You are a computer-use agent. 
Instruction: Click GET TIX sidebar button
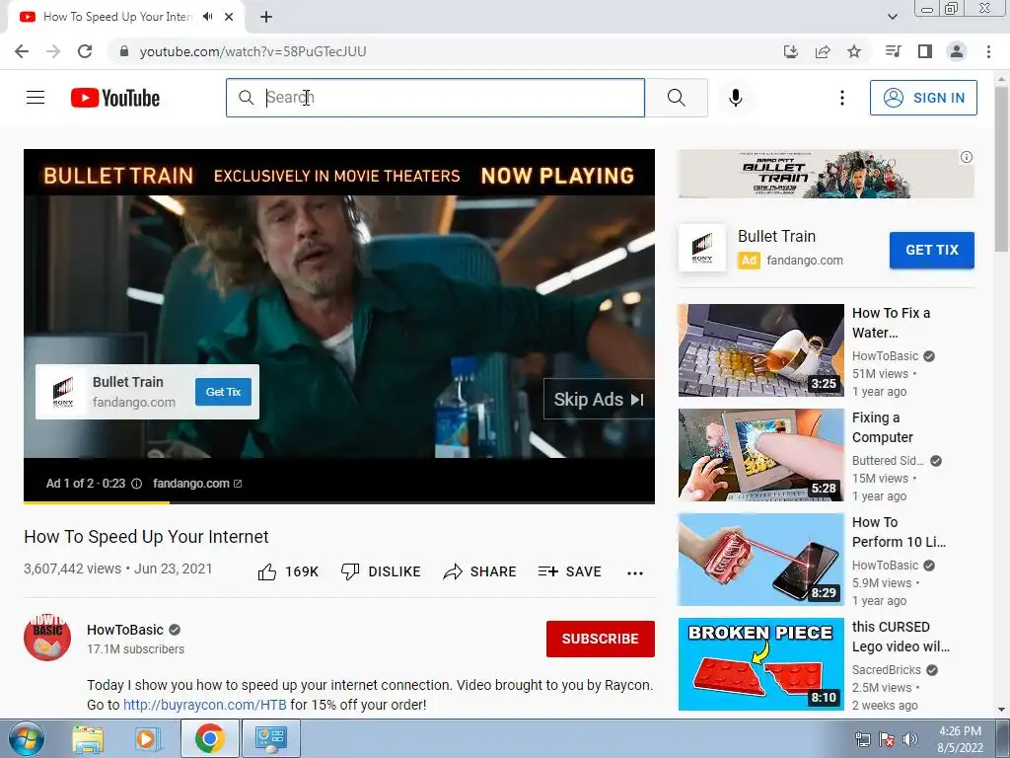(932, 250)
